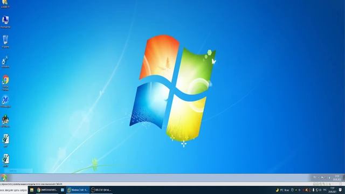Screen dimensions: 345x194
Task: Select the Computer desktop icon
Action: click(x=5, y=22)
